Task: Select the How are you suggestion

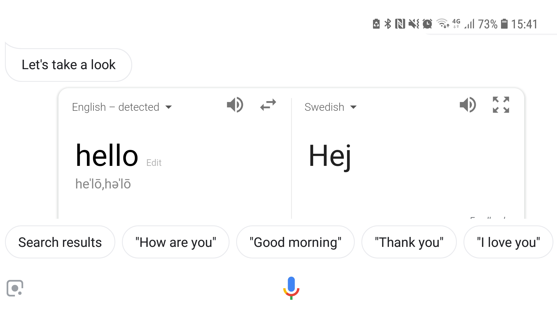Action: tap(175, 242)
